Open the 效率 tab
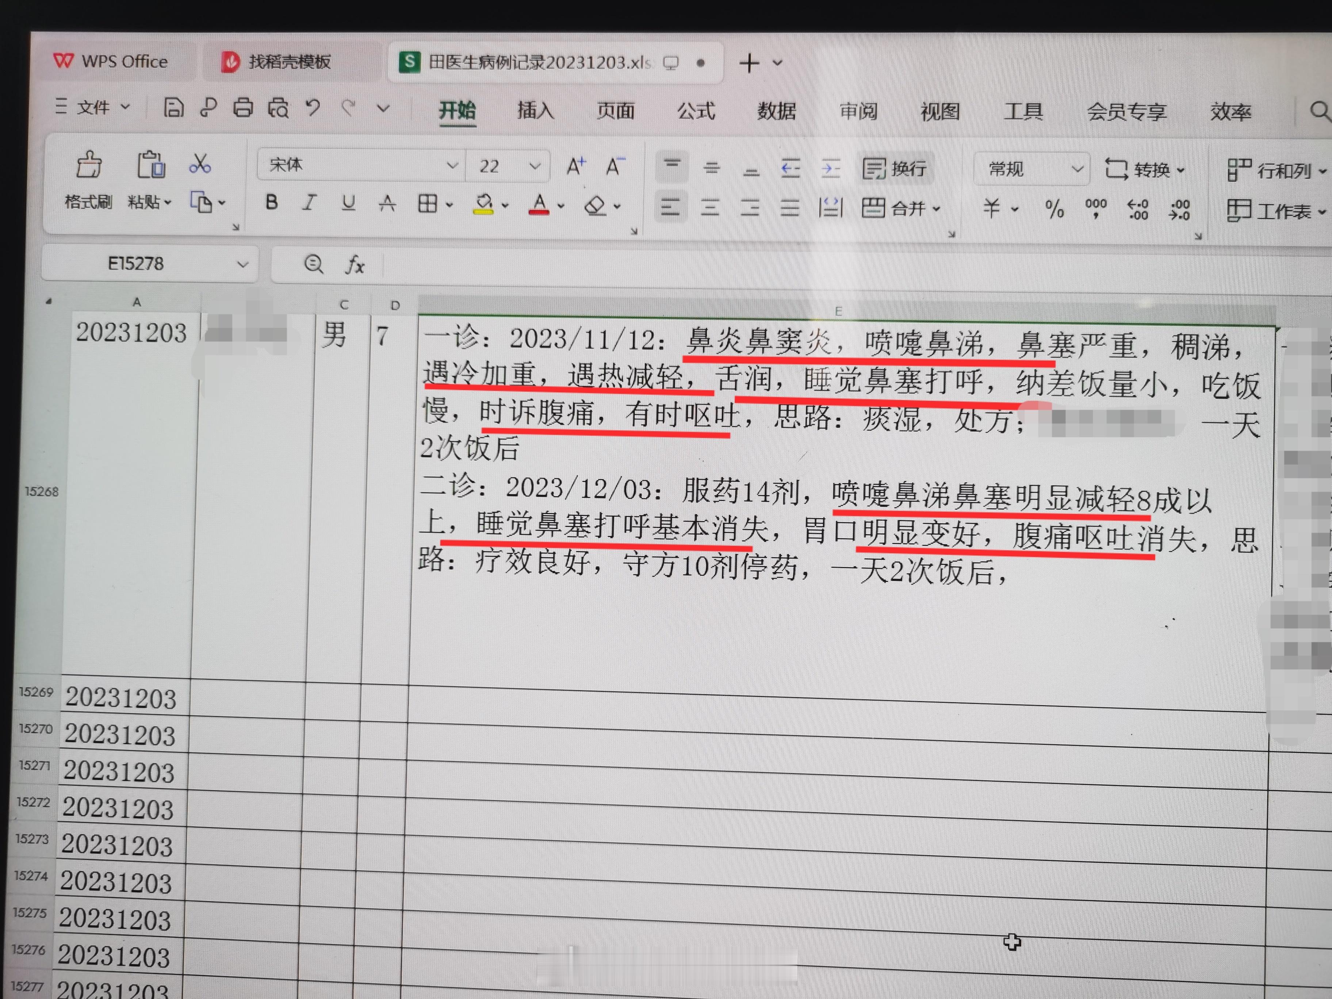 click(x=1231, y=112)
